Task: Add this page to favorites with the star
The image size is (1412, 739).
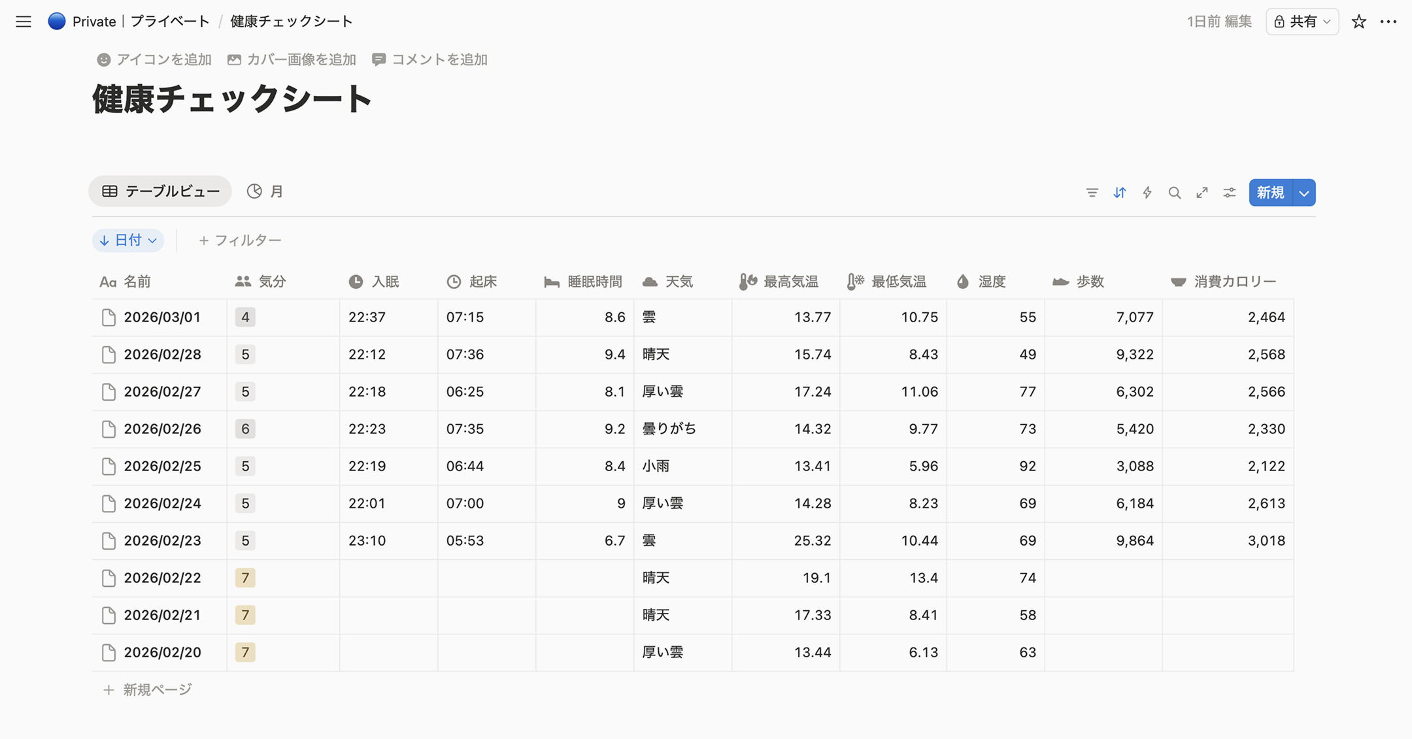Action: [x=1358, y=21]
